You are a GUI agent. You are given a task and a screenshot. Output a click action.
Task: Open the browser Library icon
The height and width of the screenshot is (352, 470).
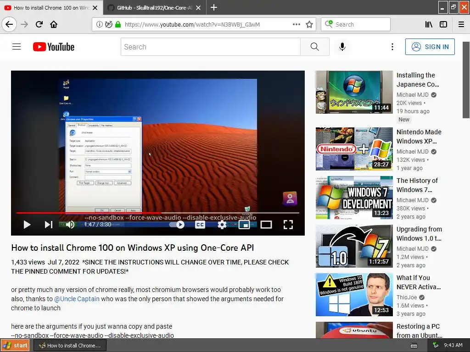[x=429, y=25]
